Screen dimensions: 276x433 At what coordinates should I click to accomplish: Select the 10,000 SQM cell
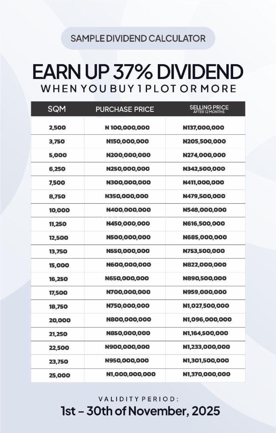(59, 210)
